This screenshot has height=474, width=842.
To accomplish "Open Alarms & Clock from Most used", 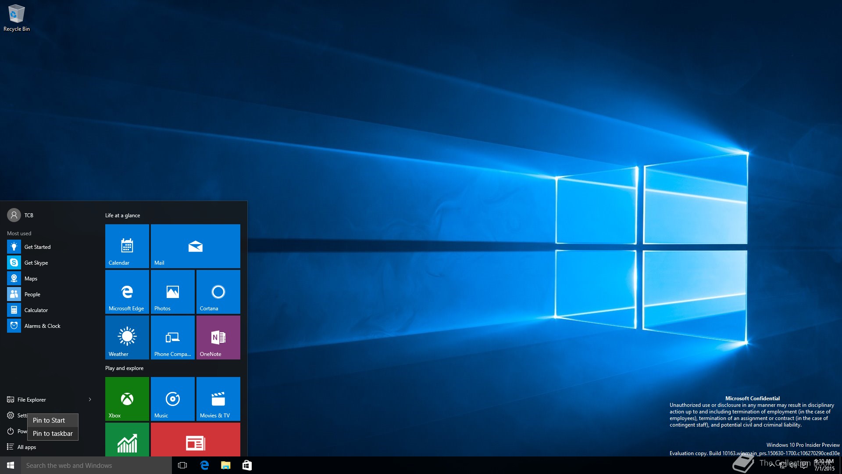I will 51,326.
